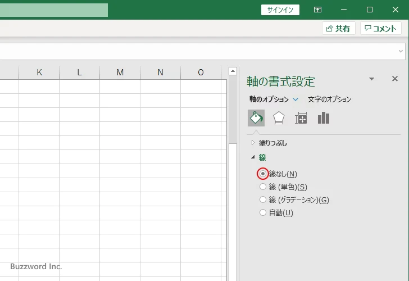The height and width of the screenshot is (281, 409).
Task: Minimize the Excel window
Action: tap(344, 10)
